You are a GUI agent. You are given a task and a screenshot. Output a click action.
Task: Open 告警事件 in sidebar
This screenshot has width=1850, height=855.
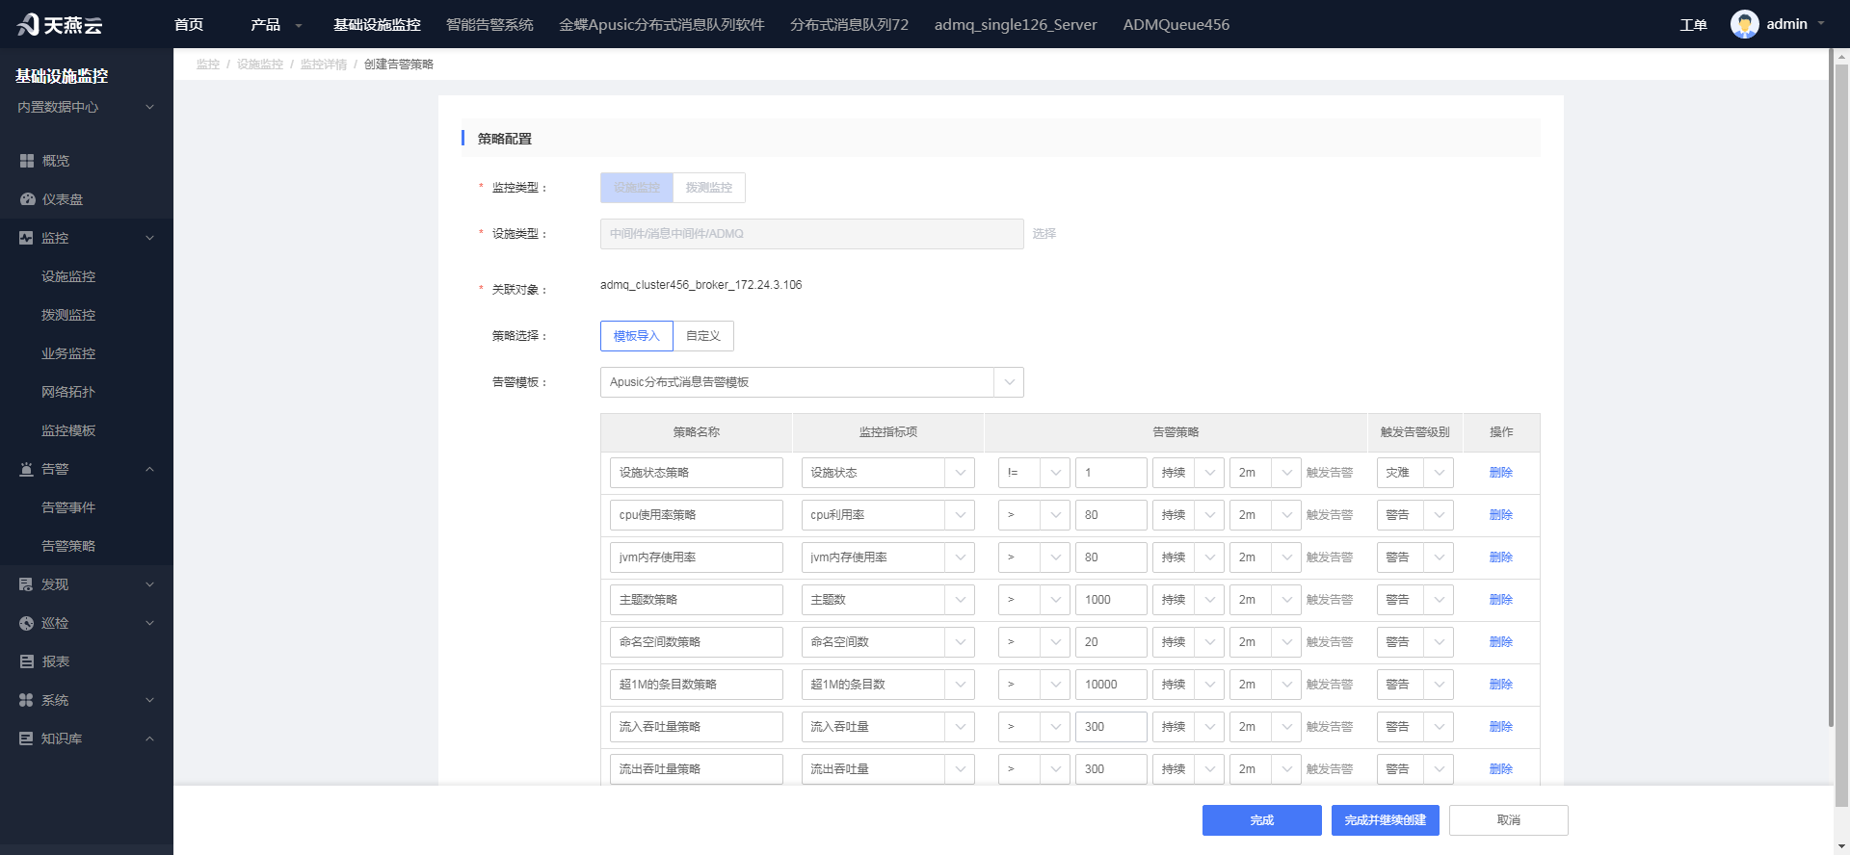tap(68, 507)
